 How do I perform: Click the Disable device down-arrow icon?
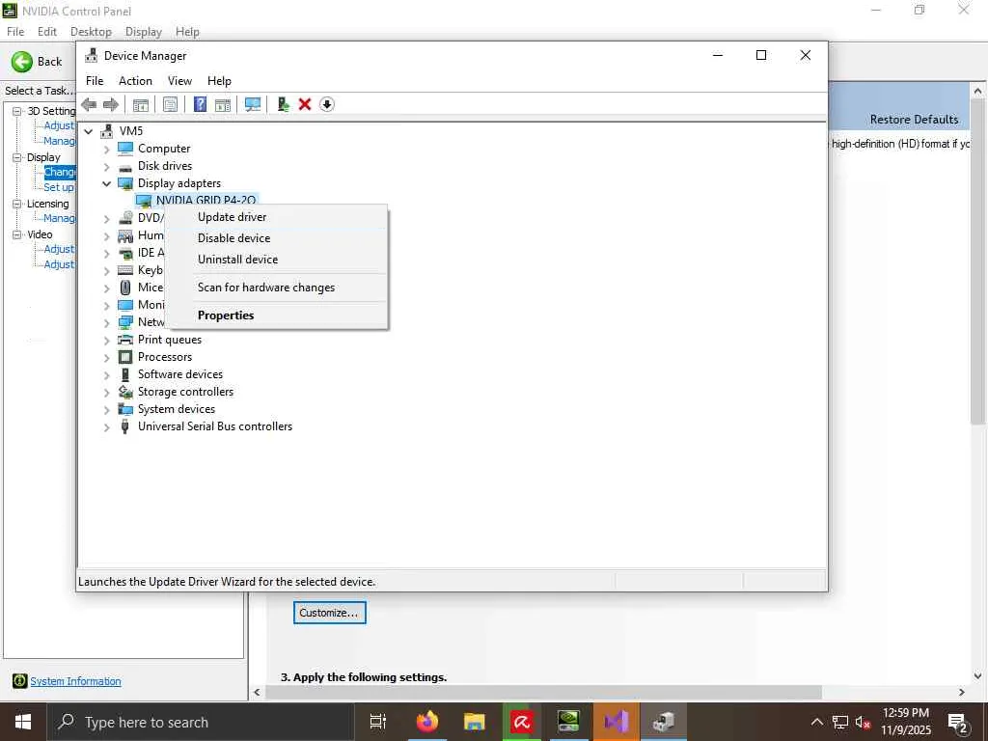click(326, 104)
